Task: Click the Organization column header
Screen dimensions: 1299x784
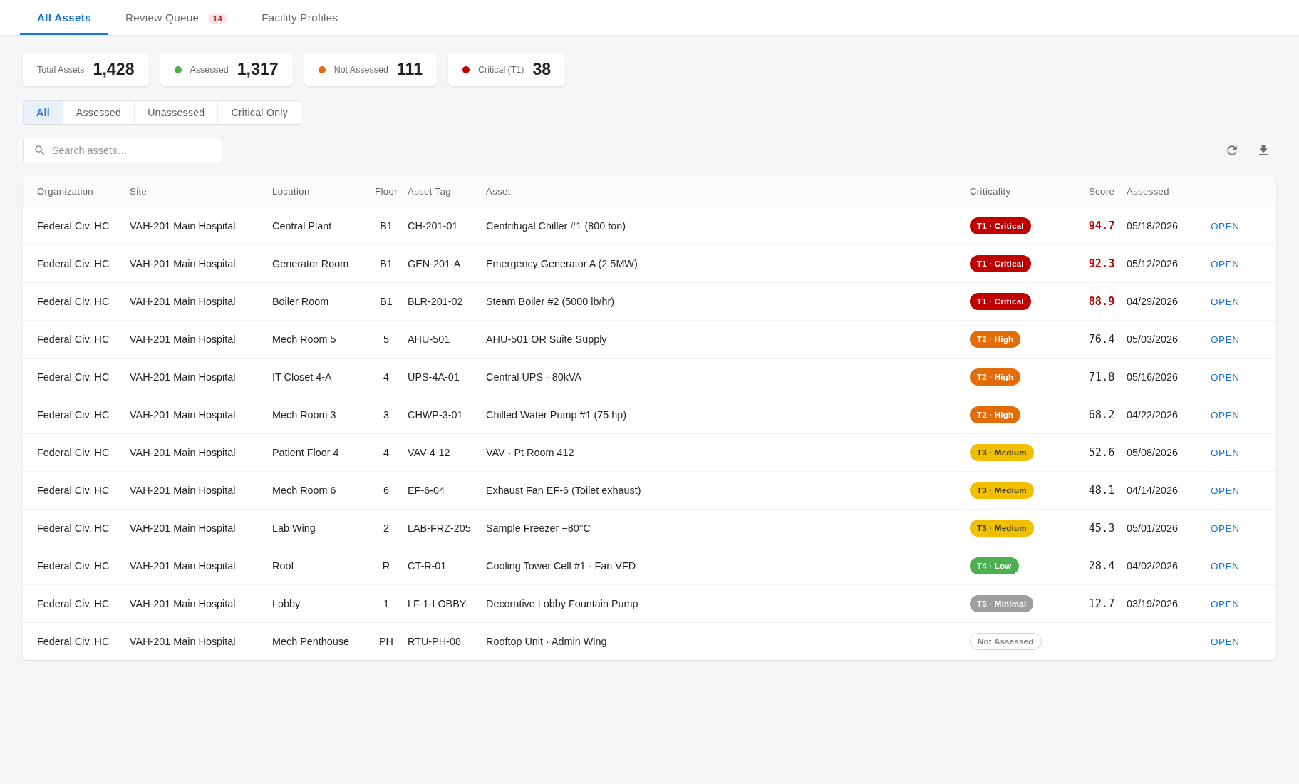Action: point(65,192)
